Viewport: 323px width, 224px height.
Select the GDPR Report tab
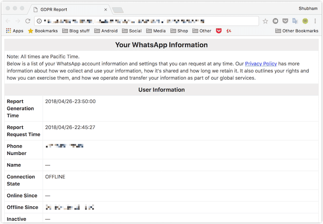point(70,10)
